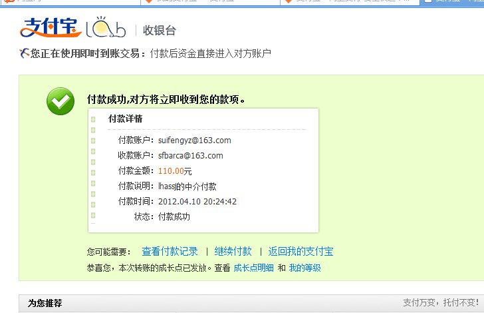Click the amount 110.00元

[175, 171]
